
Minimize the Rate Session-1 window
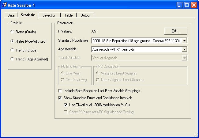click(x=180, y=5)
